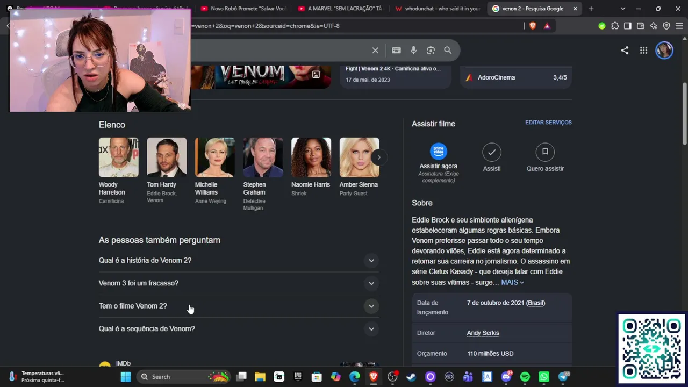The height and width of the screenshot is (387, 688).
Task: Show more cast with the next arrow
Action: (x=379, y=157)
